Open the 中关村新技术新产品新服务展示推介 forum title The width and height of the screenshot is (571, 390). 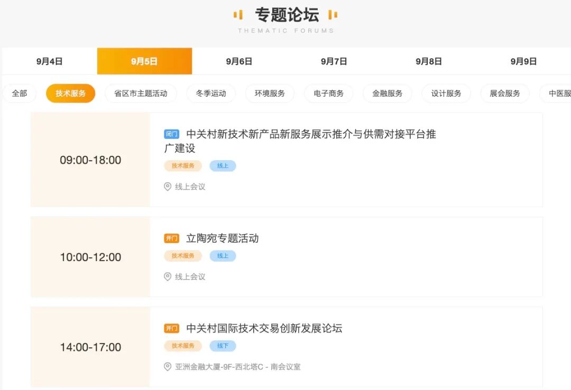pos(300,141)
